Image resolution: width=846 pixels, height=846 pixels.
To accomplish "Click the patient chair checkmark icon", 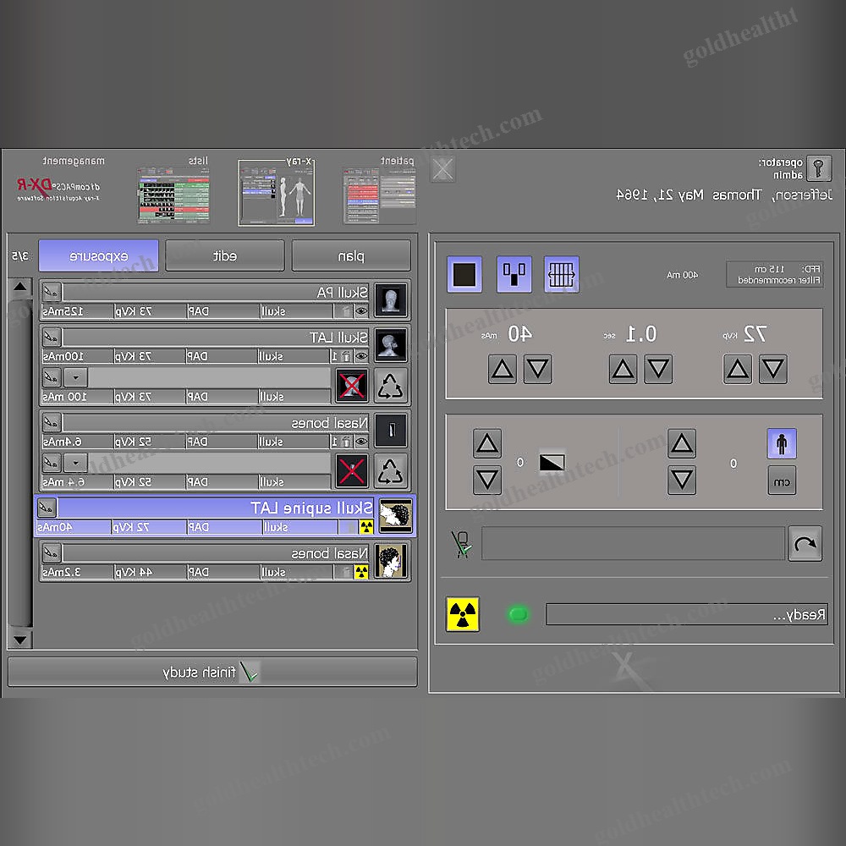I will [462, 544].
